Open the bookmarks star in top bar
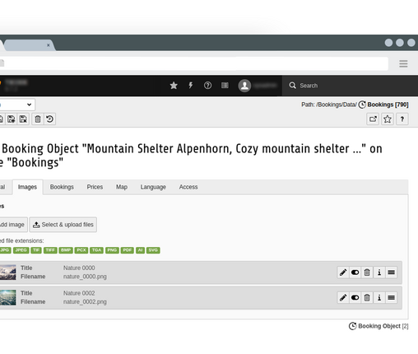Viewport: 418px width, 354px height. [174, 86]
